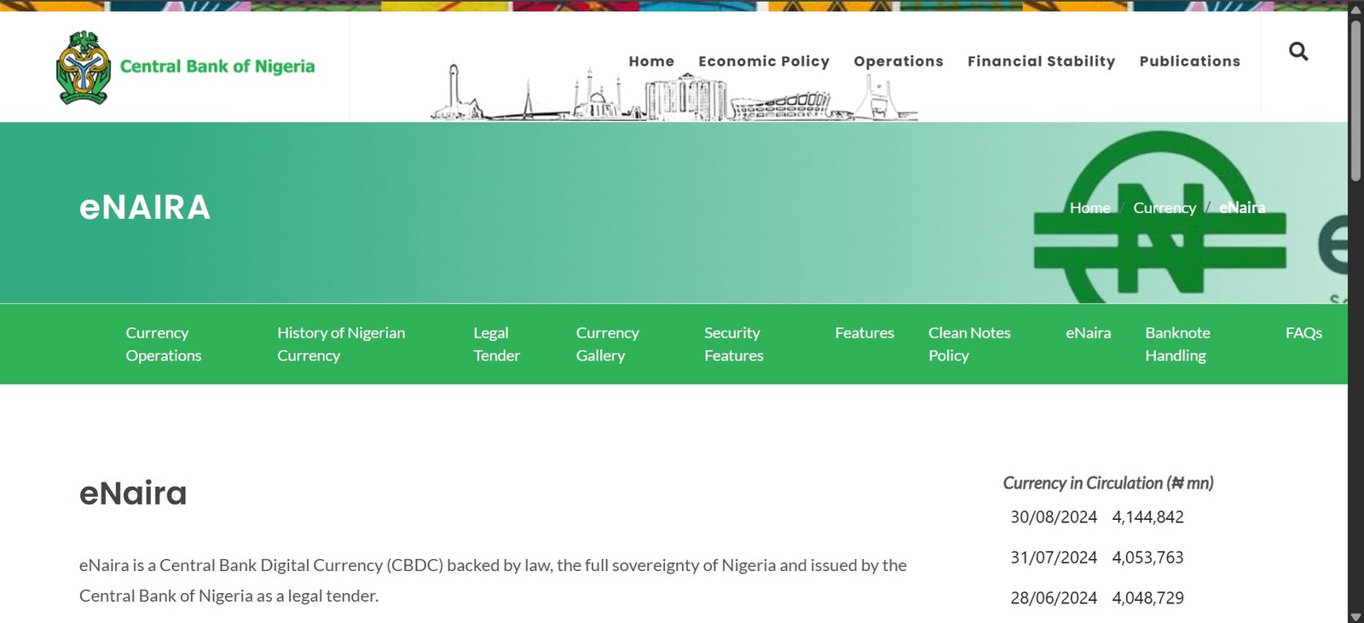Open the Financial Stability menu
Image resolution: width=1364 pixels, height=623 pixels.
tap(1041, 61)
